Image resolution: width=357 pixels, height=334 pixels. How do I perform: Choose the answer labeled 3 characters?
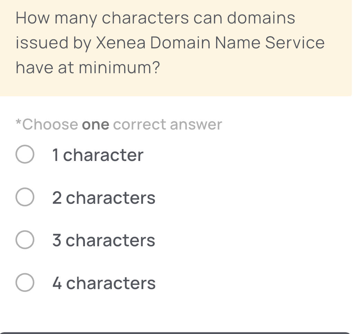[x=103, y=240]
